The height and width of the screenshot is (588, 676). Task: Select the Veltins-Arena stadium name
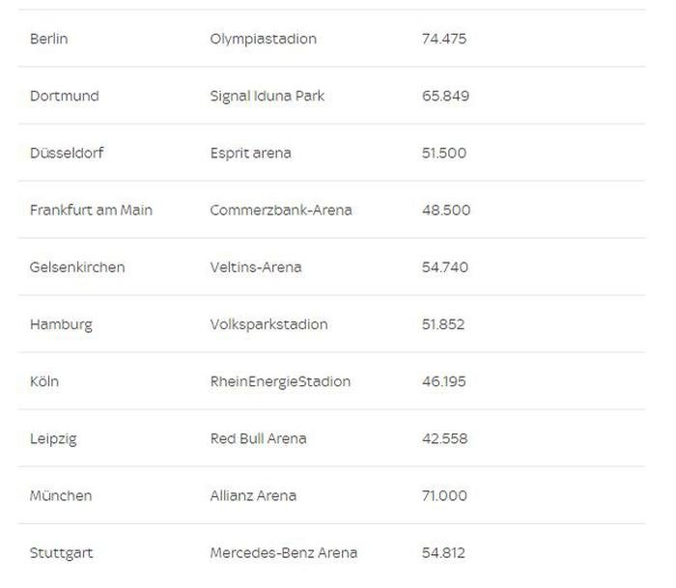click(x=256, y=266)
